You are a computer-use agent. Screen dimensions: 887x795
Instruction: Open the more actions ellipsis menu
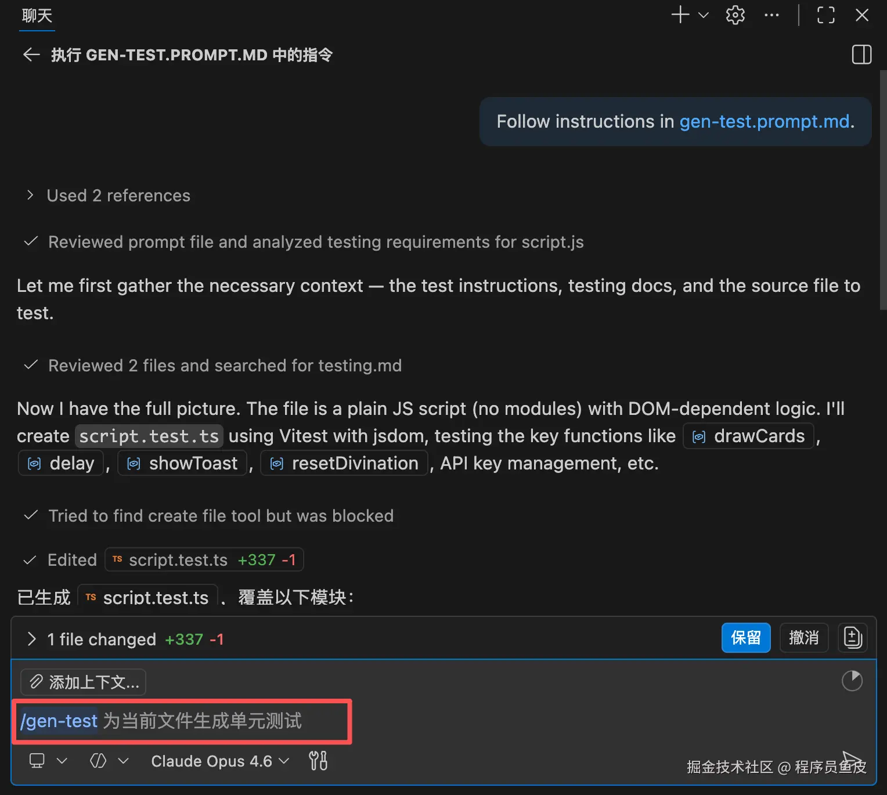point(771,15)
